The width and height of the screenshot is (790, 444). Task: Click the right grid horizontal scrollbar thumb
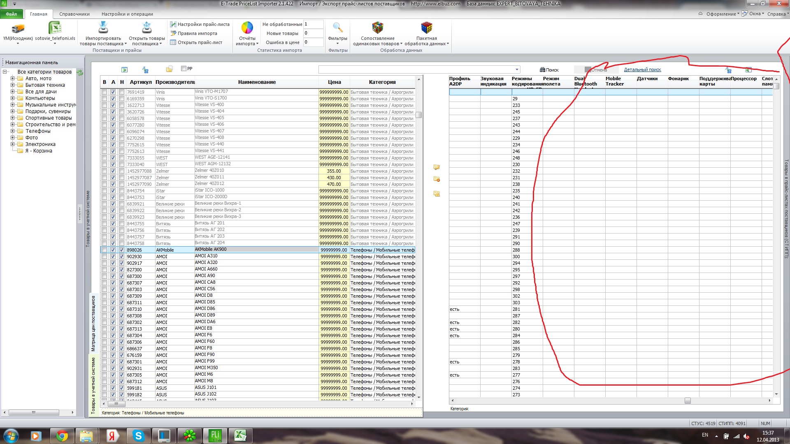(688, 401)
